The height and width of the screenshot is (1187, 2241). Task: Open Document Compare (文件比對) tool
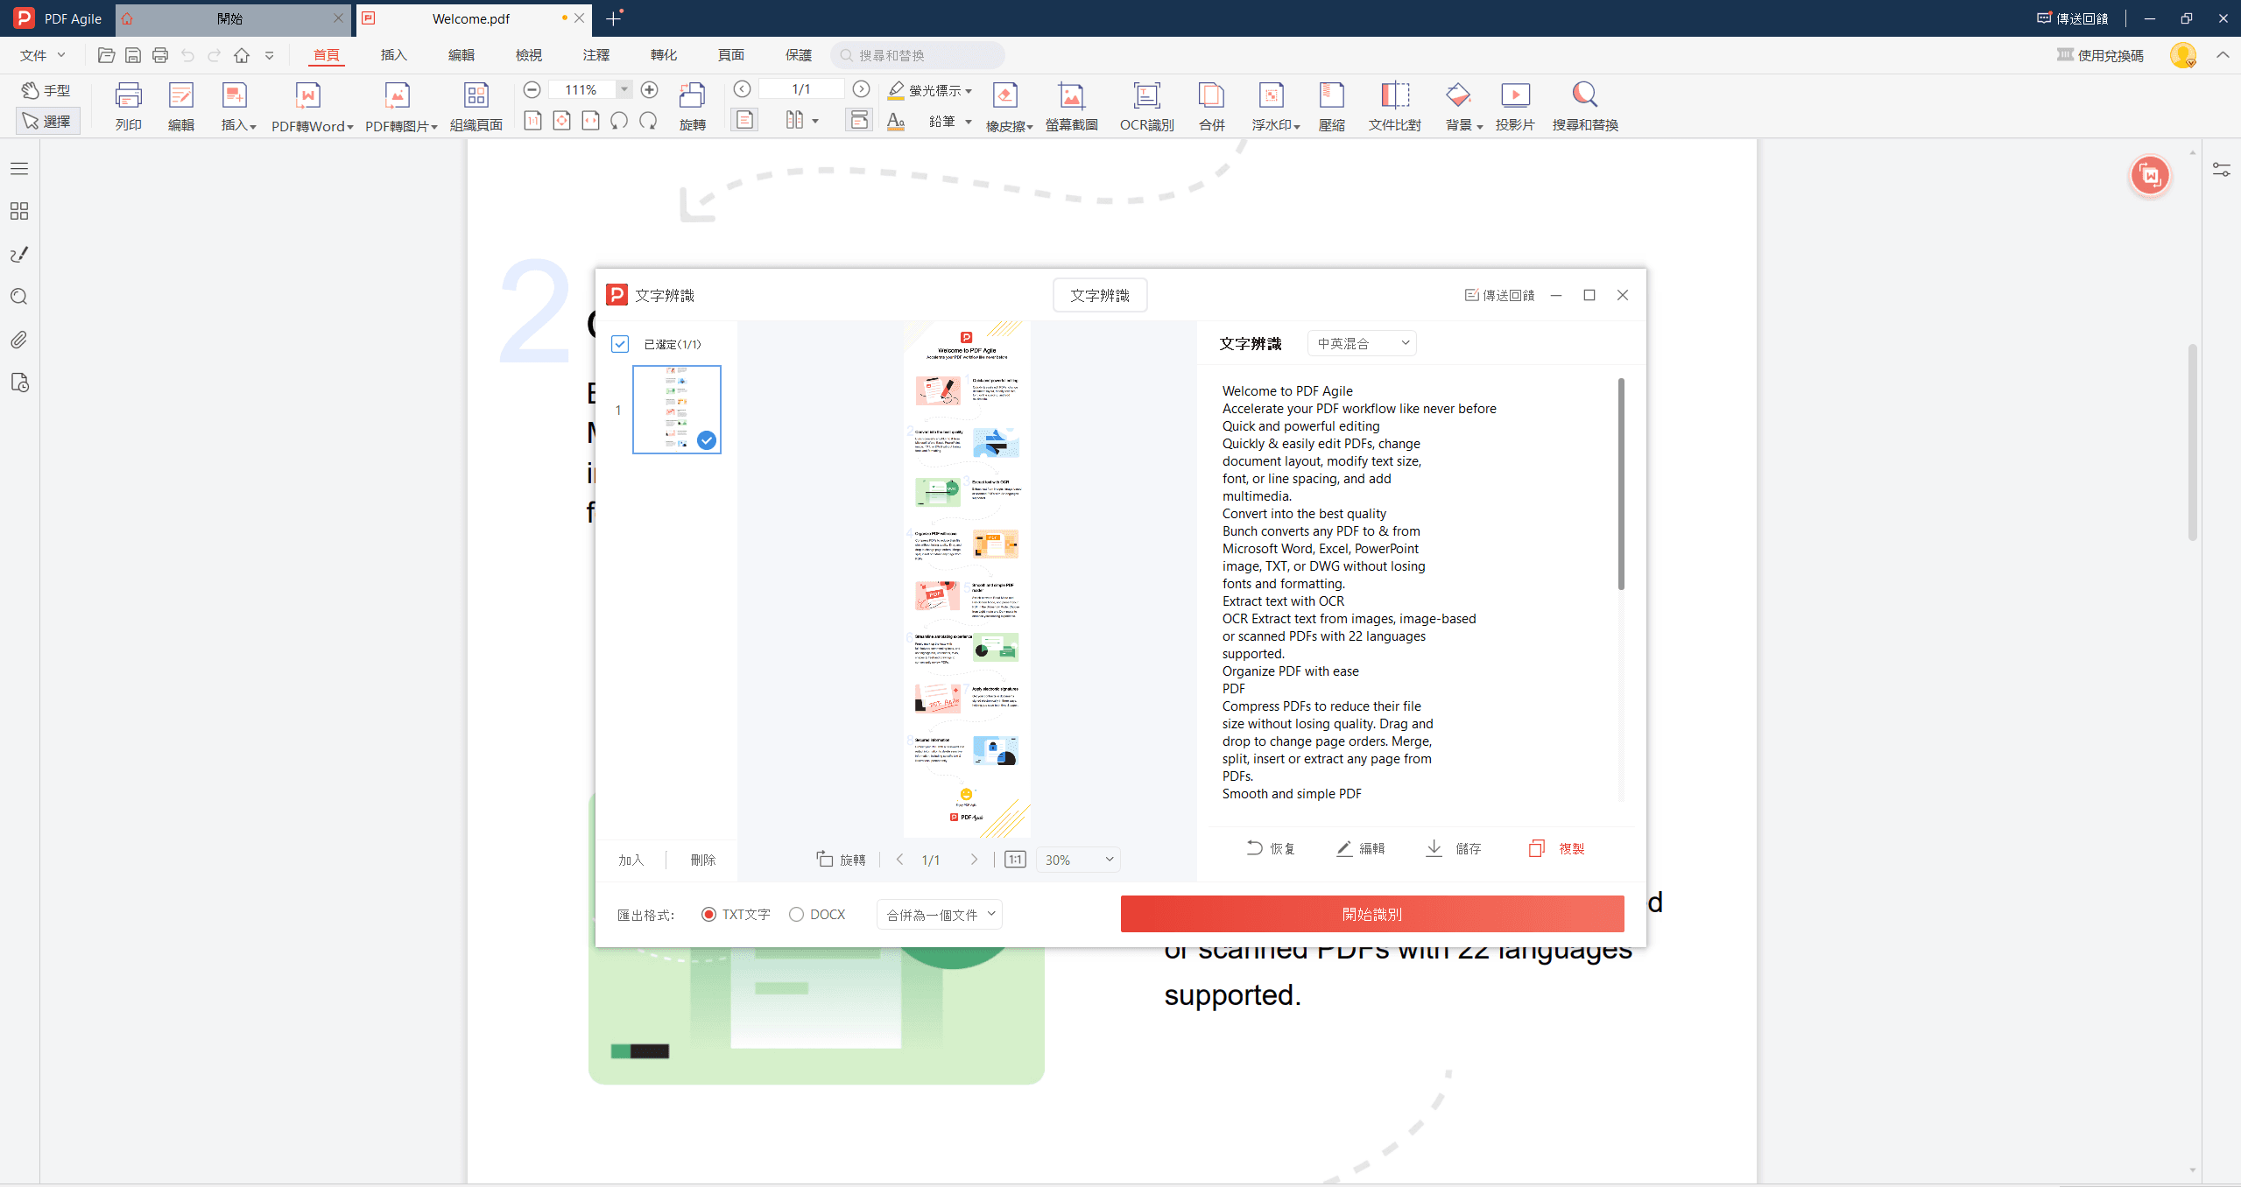(1394, 106)
